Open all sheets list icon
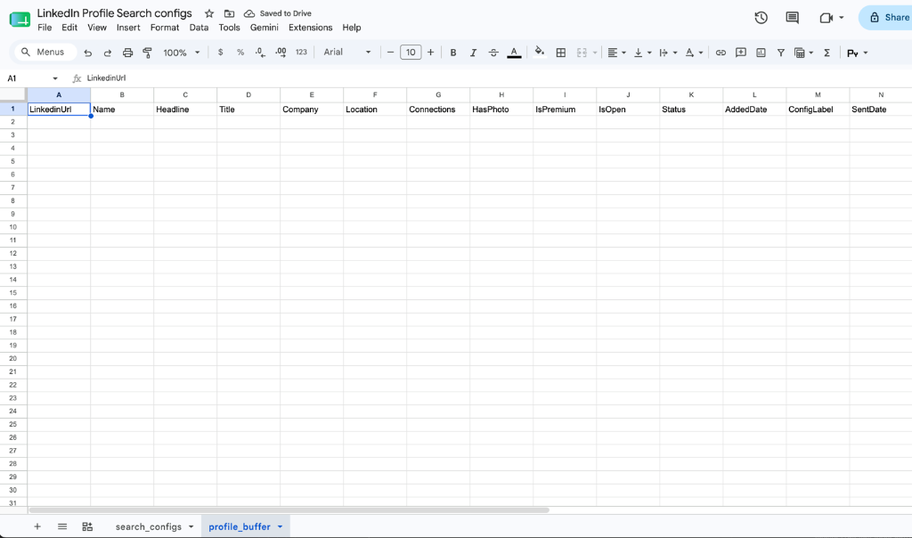 pos(62,526)
